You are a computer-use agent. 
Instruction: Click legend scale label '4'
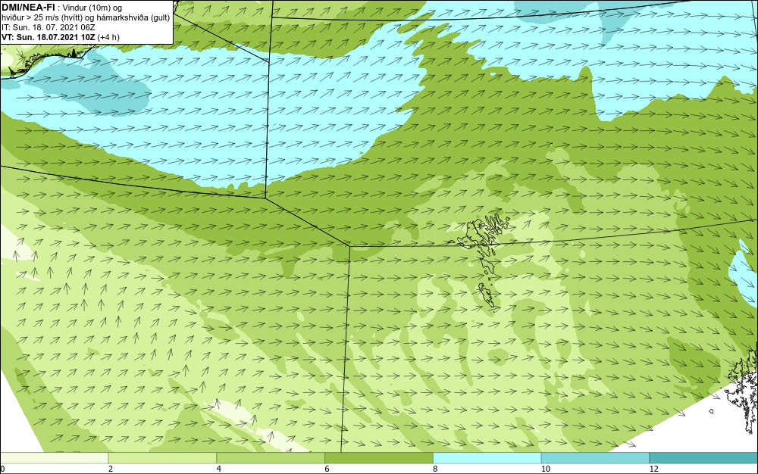point(219,469)
